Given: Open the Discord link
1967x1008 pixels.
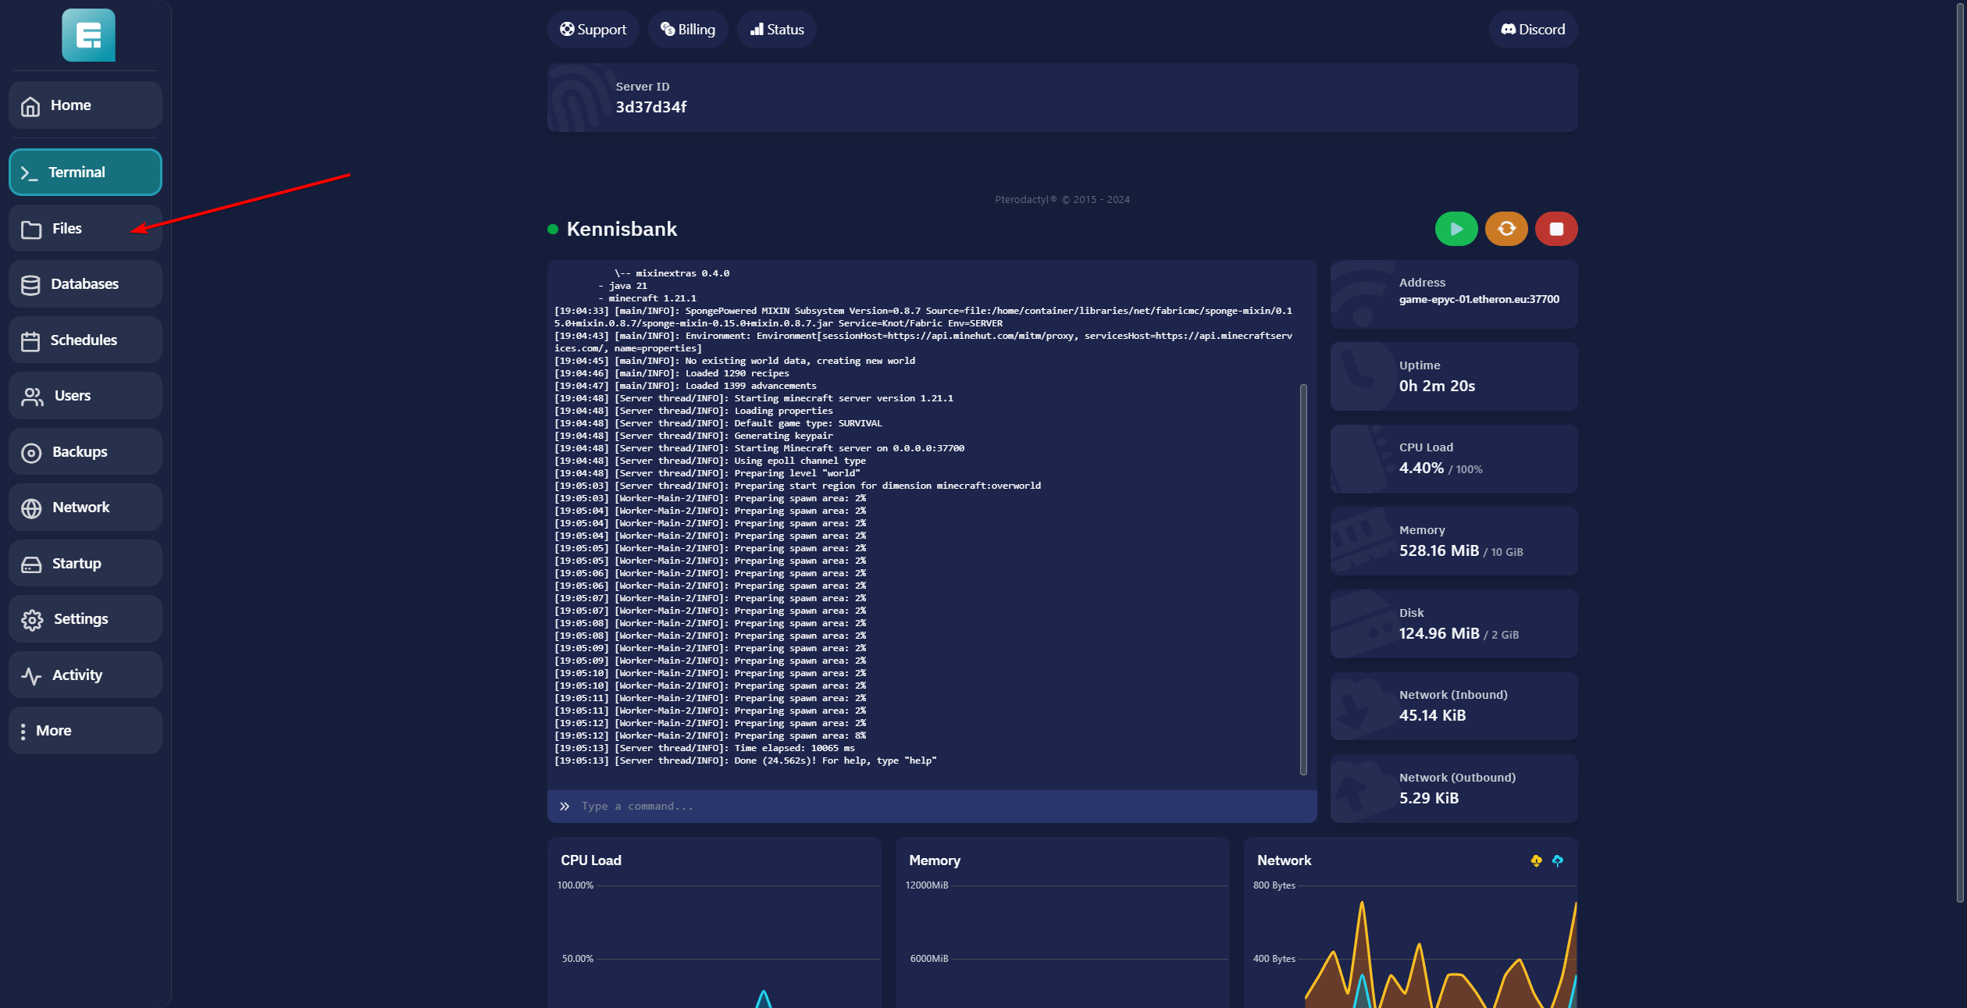Looking at the screenshot, I should point(1532,30).
